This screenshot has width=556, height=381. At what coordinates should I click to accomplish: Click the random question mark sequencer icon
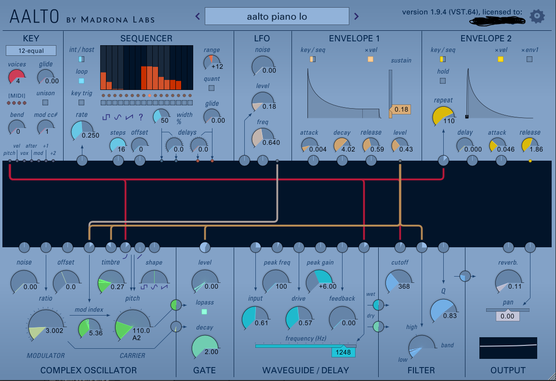[141, 117]
